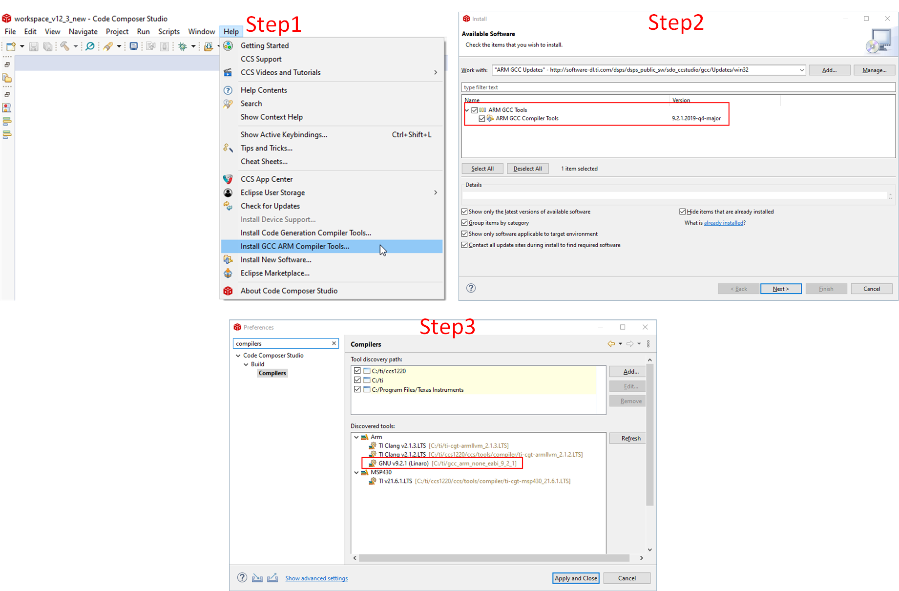899x591 pixels.
Task: Collapse the ARM GCC Tools tree node
Action: point(467,110)
